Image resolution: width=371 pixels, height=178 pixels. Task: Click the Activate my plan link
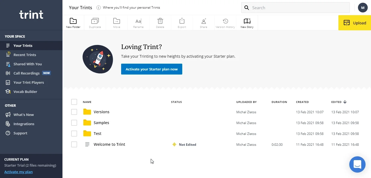pyautogui.click(x=18, y=172)
